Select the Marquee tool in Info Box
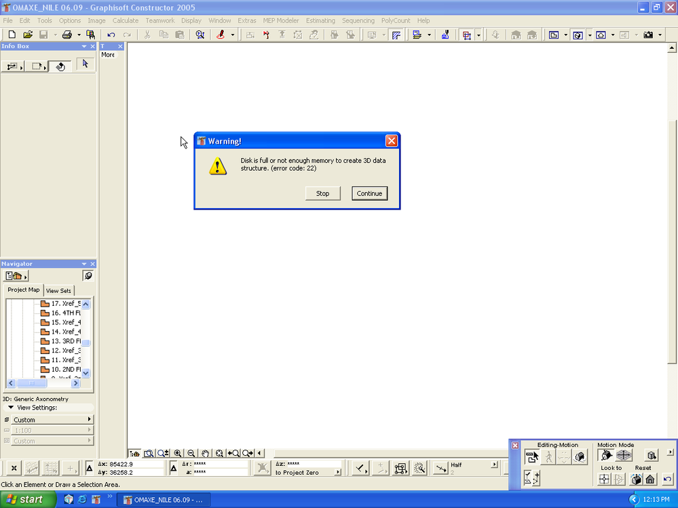Screen dimensions: 678x508 (37, 66)
